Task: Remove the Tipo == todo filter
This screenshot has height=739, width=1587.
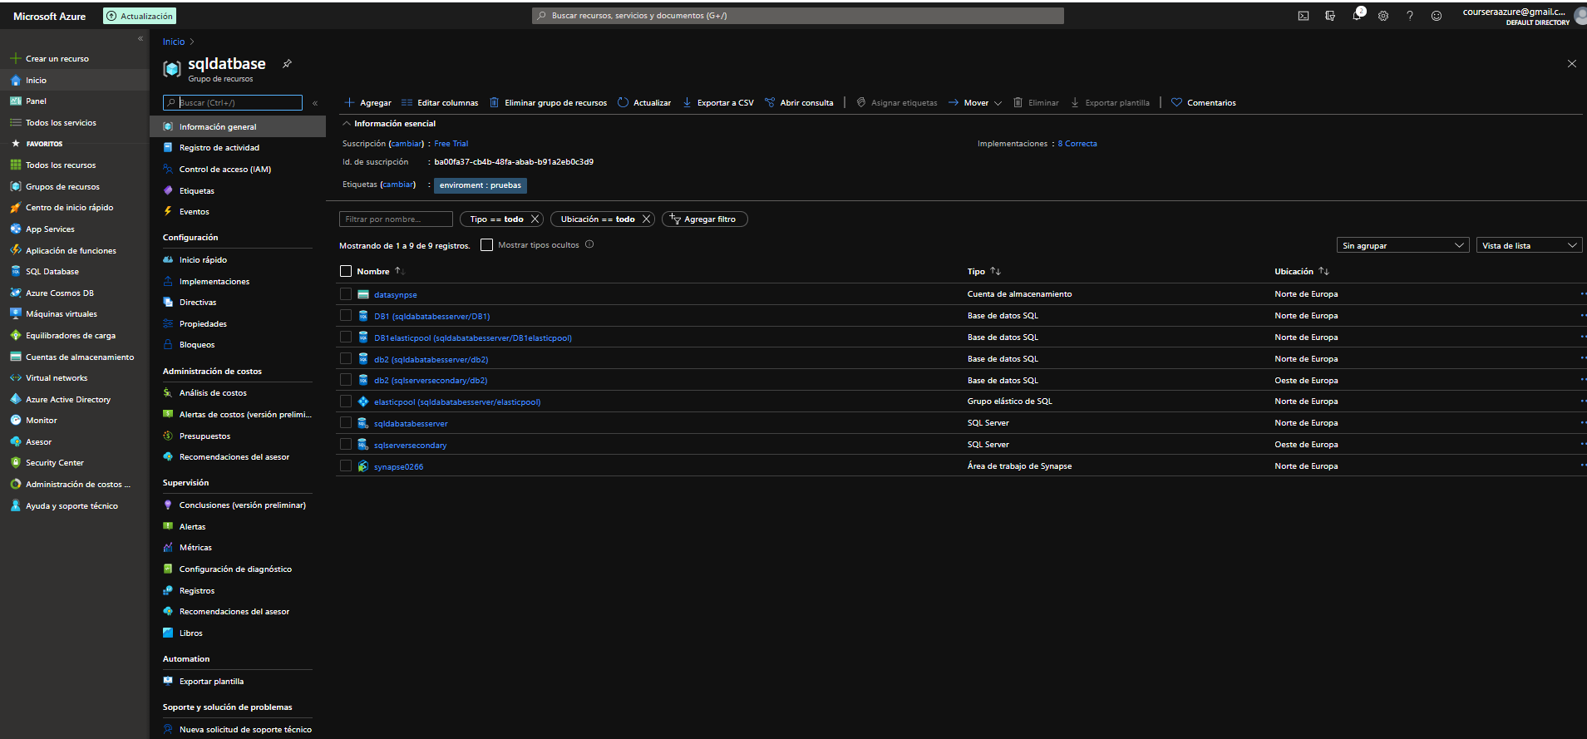Action: [535, 219]
